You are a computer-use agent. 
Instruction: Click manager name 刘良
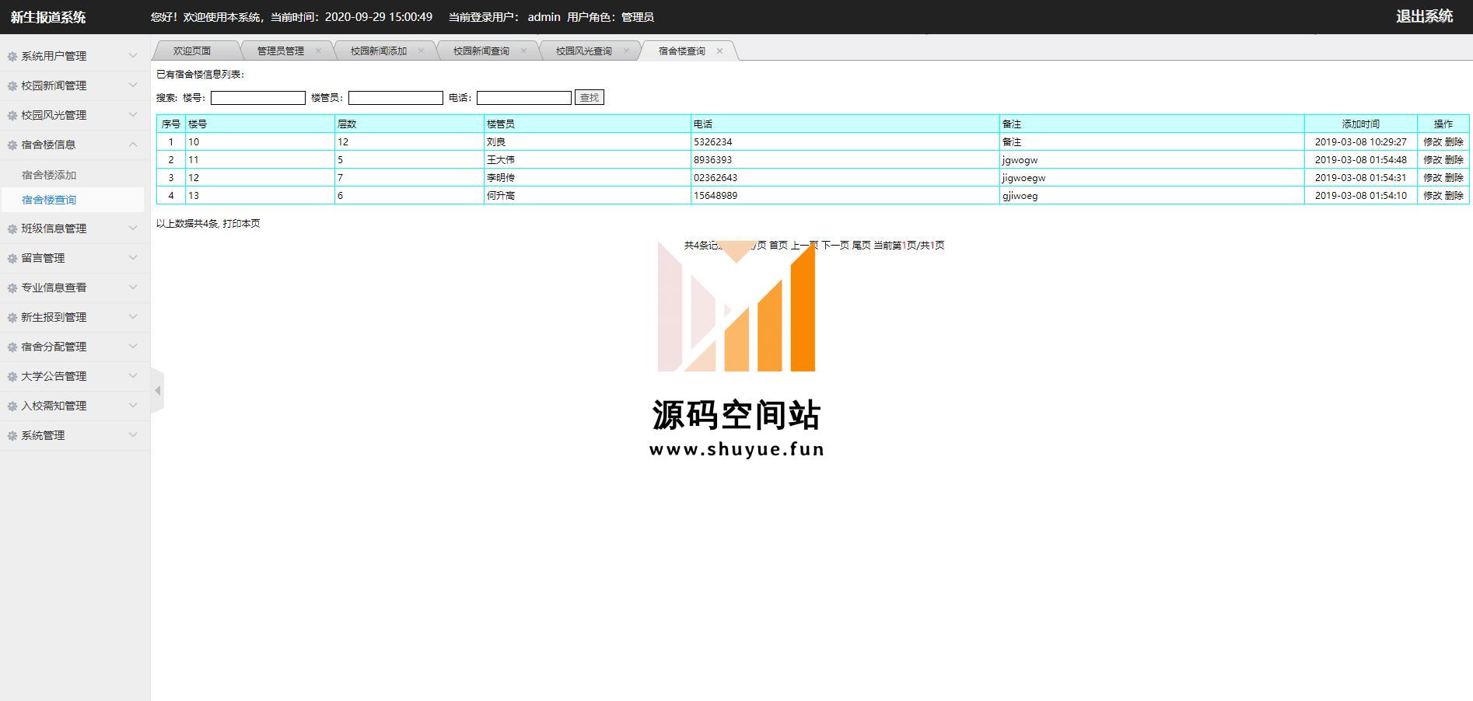coord(496,141)
